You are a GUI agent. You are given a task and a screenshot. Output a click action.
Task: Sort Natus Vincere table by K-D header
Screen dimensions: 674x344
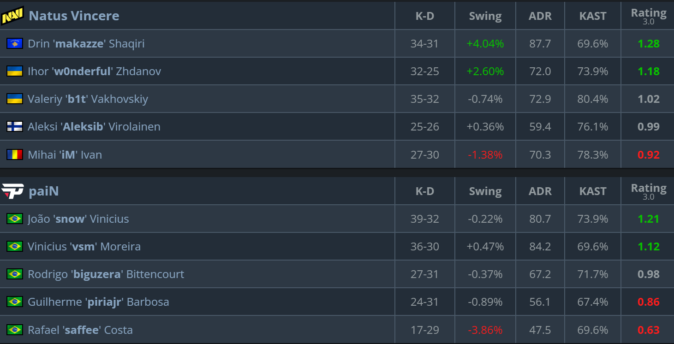(425, 16)
